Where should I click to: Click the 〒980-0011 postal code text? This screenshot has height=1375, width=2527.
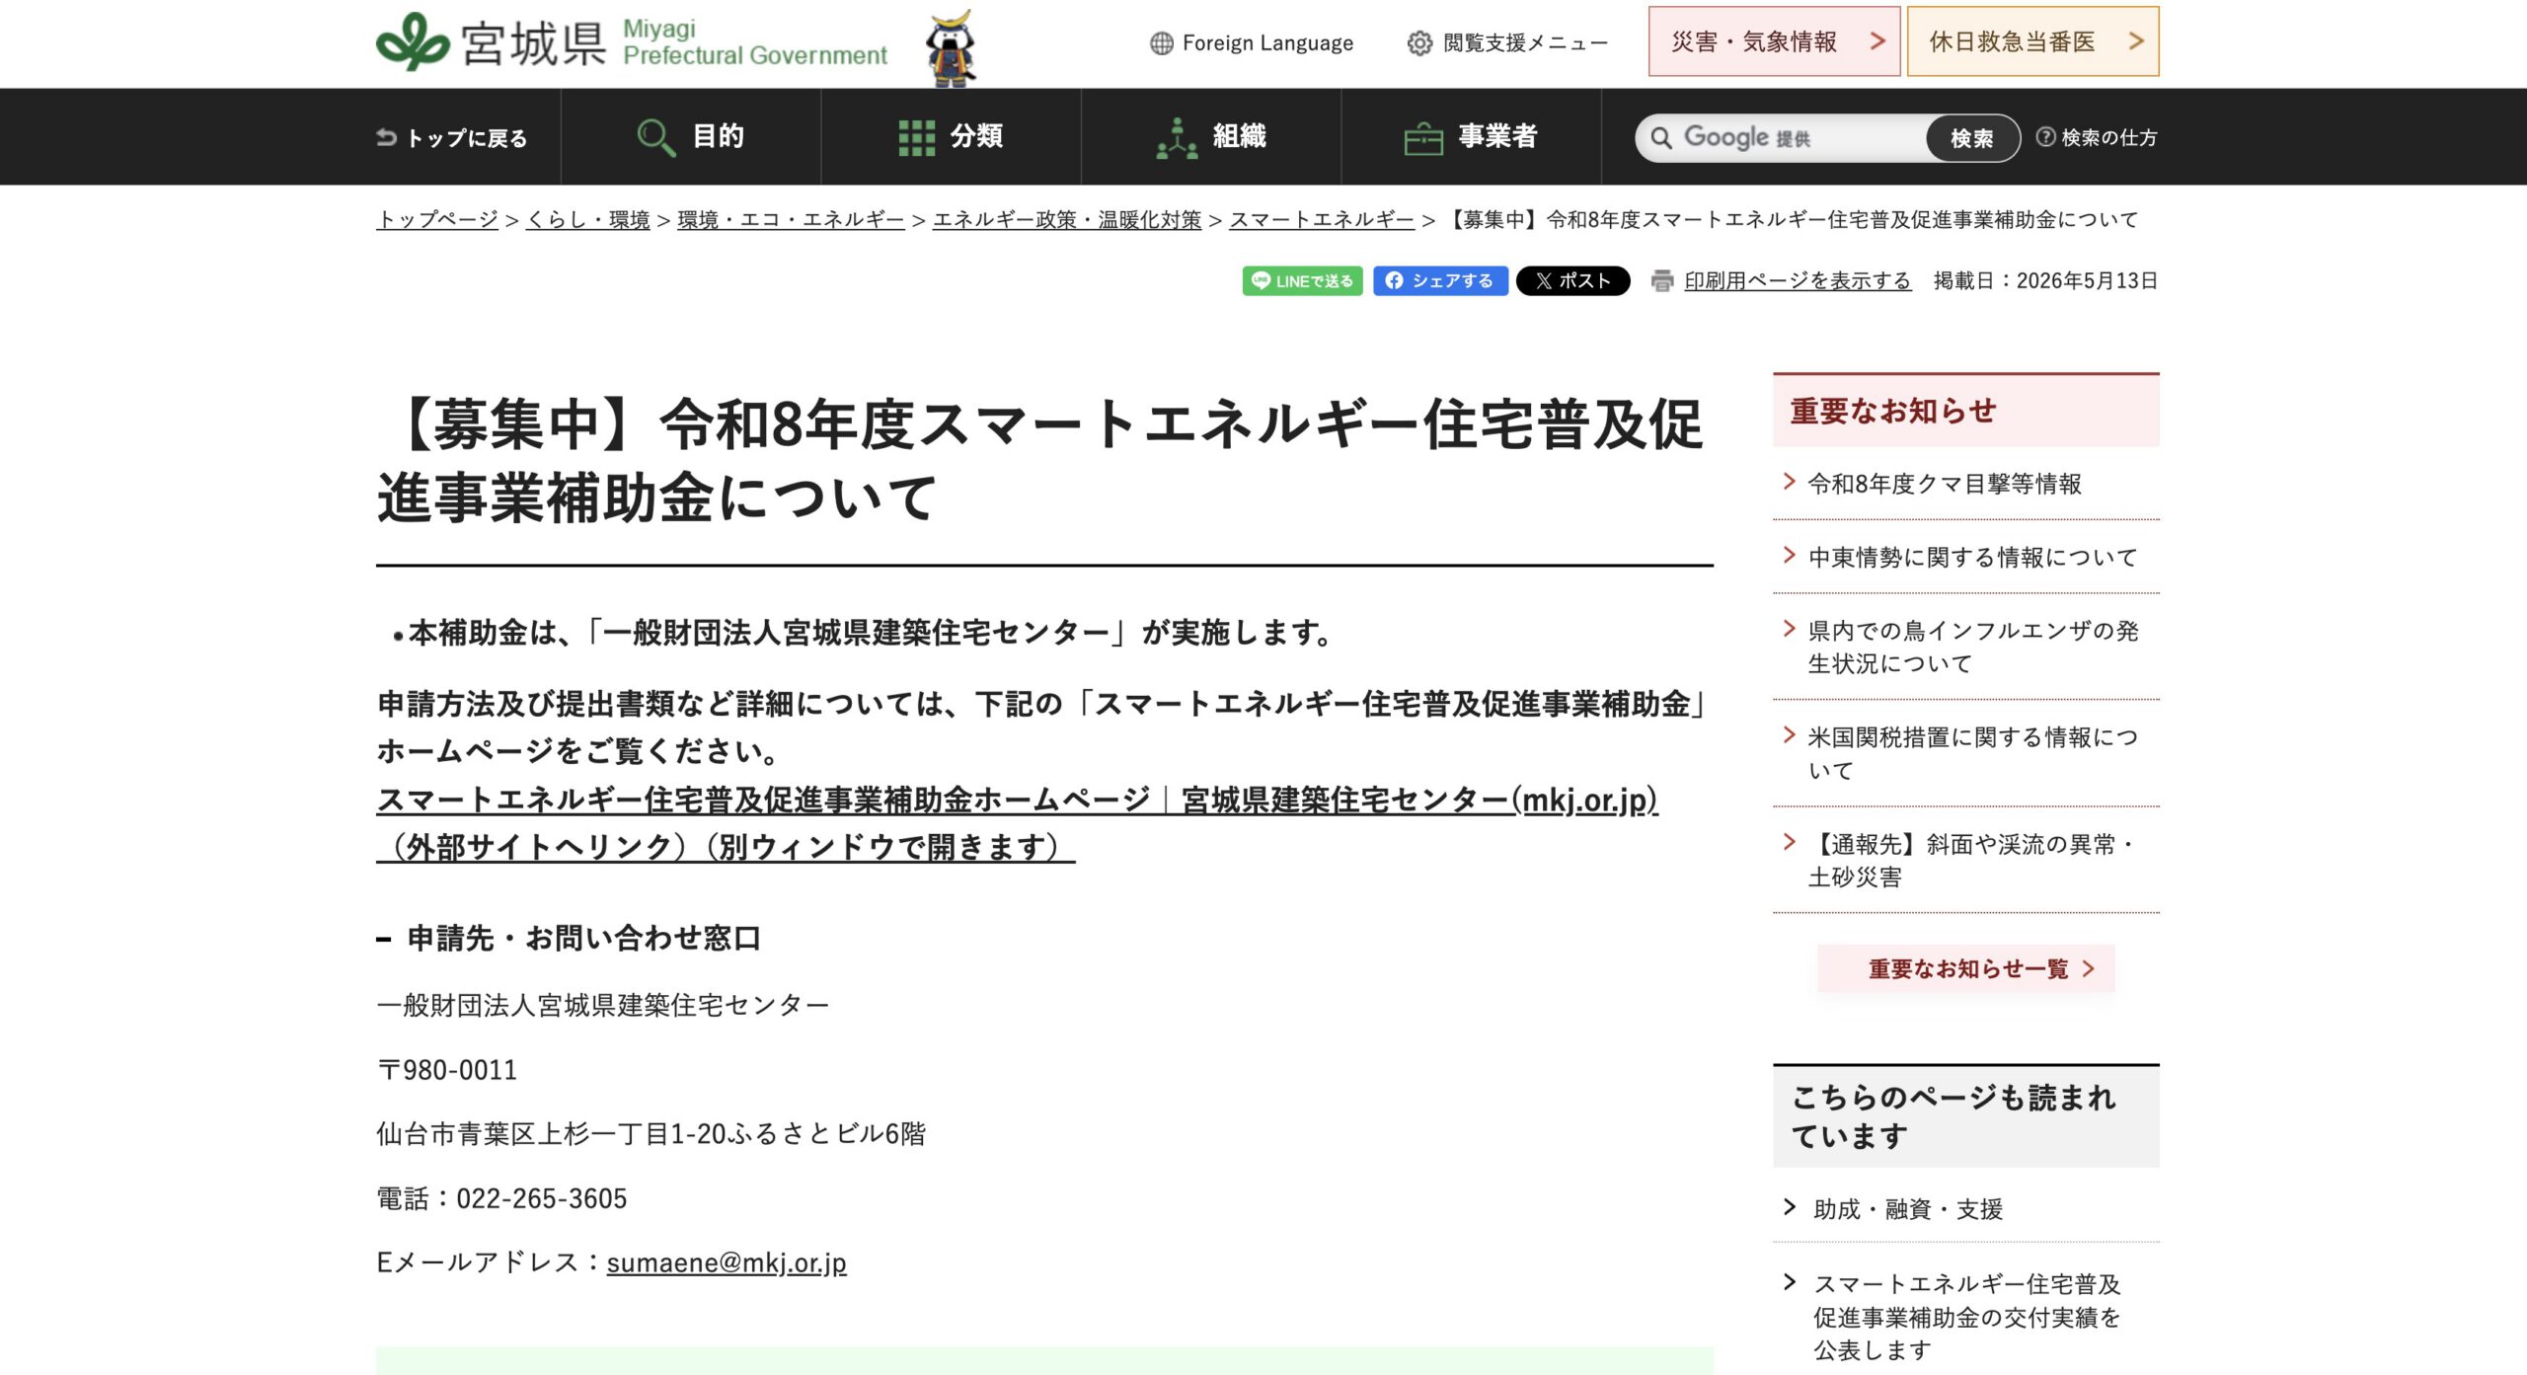click(447, 1070)
